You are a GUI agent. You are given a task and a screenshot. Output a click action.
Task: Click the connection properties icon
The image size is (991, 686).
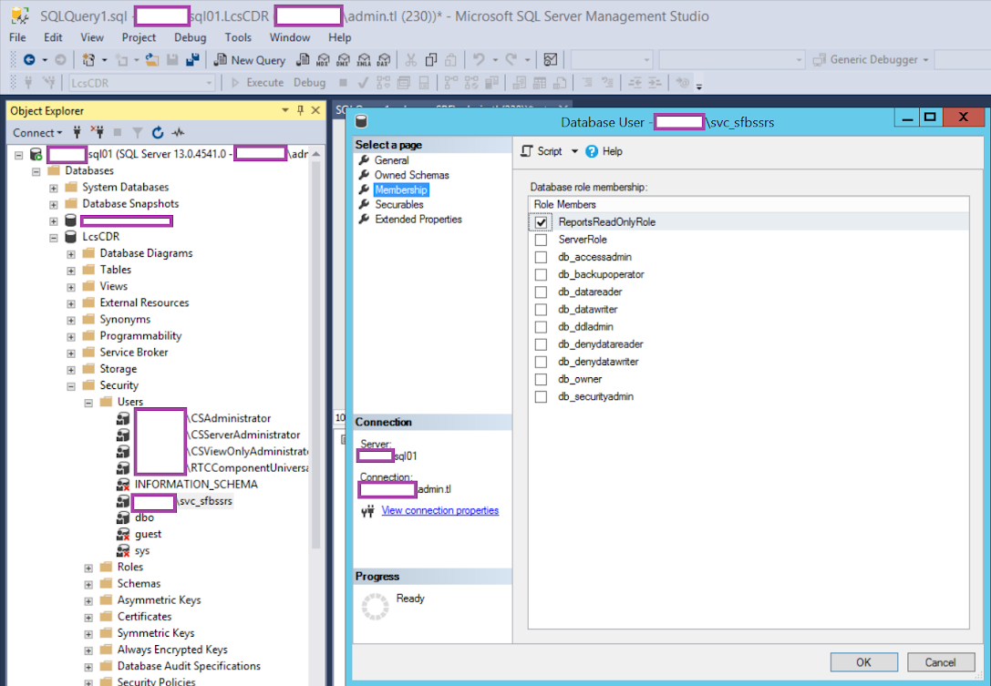point(367,511)
